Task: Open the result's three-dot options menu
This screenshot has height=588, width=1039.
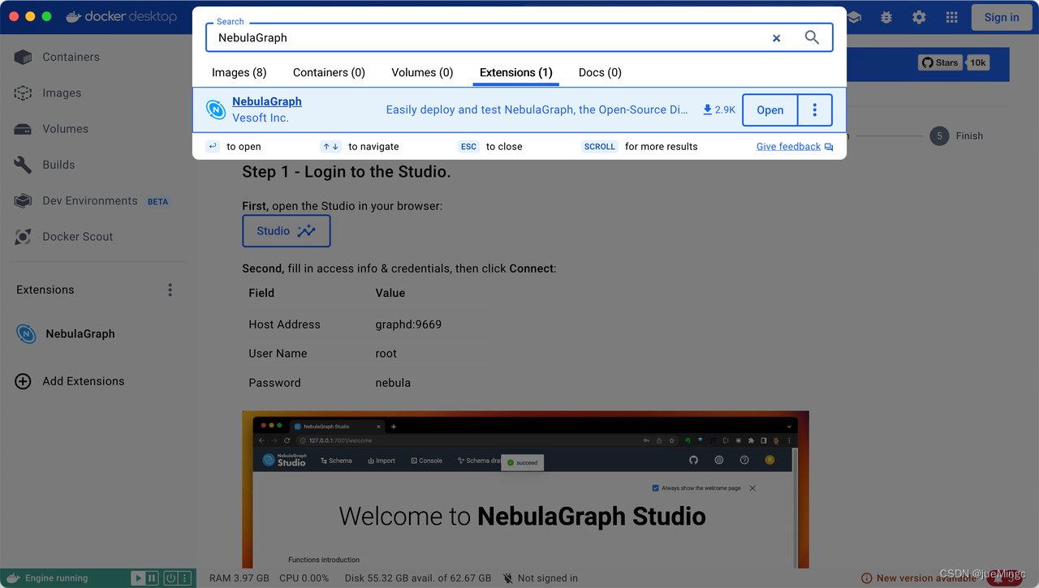Action: click(815, 110)
